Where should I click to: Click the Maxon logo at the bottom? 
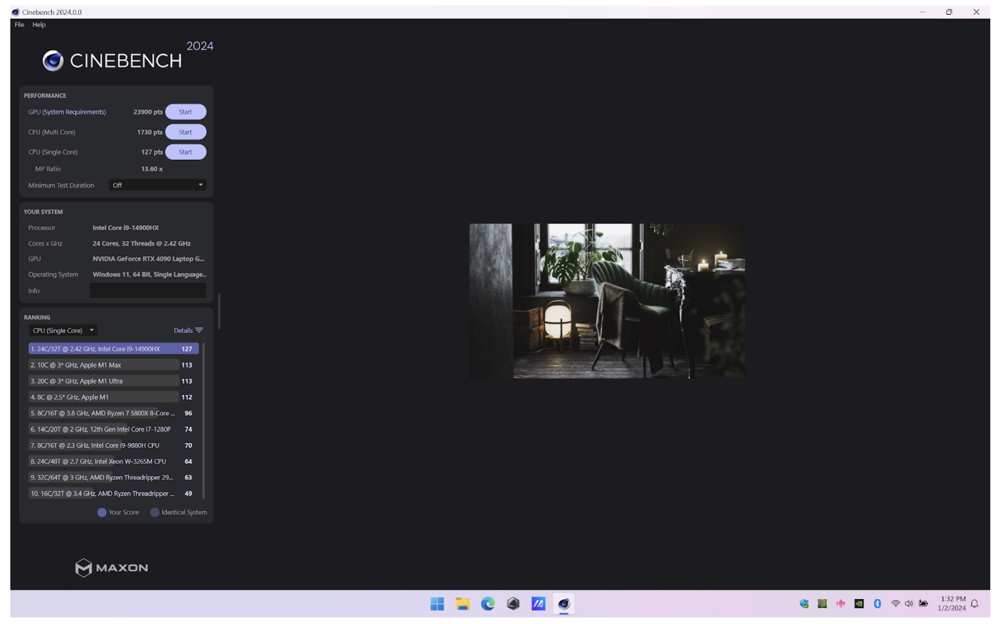tap(111, 567)
